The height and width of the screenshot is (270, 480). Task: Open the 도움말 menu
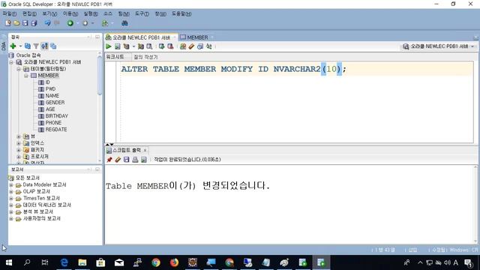point(181,13)
